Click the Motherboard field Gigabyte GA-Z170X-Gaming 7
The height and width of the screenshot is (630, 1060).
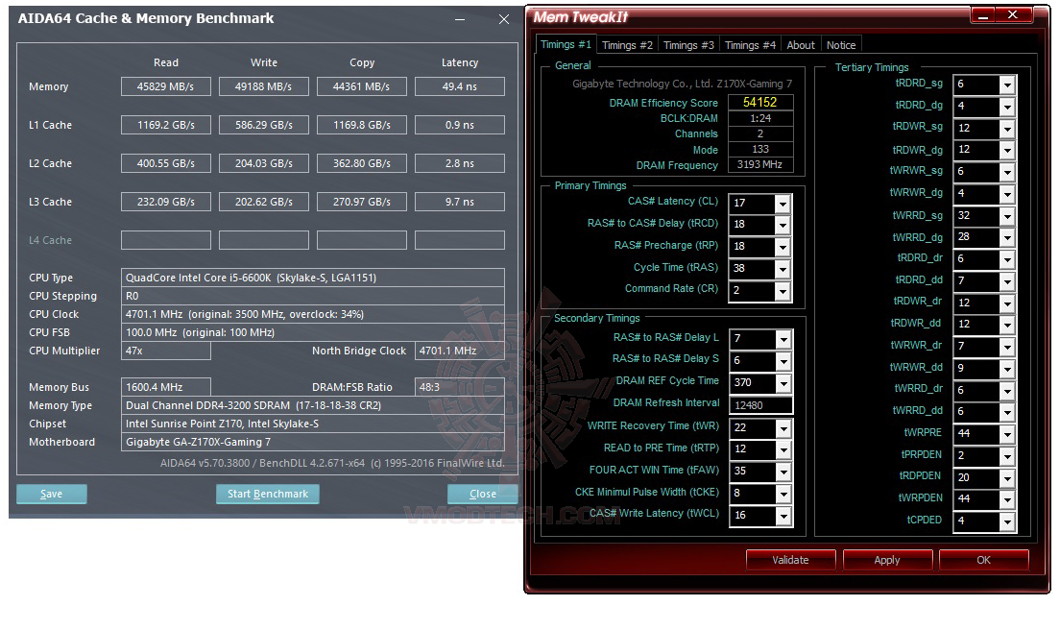(313, 442)
